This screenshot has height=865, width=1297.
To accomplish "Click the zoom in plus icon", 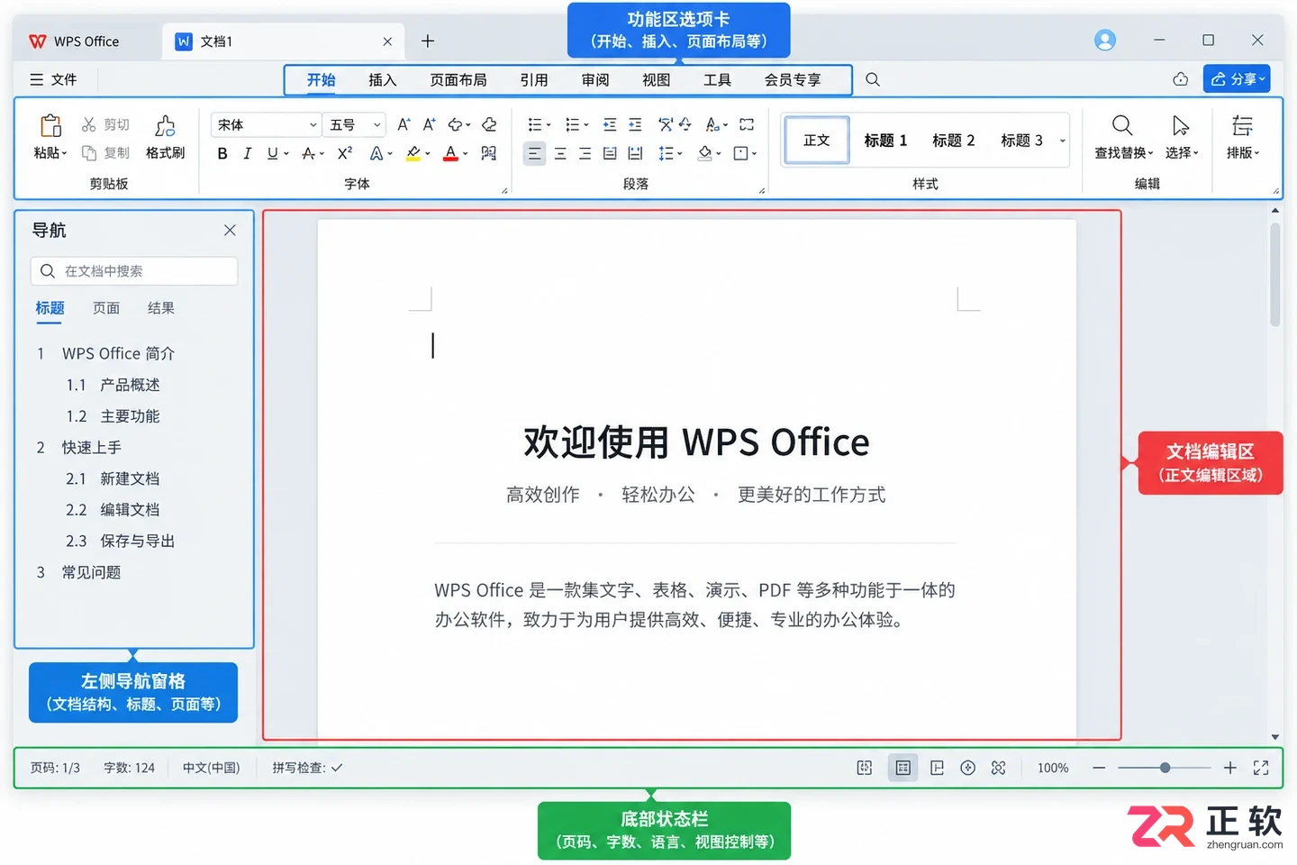I will pos(1230,768).
